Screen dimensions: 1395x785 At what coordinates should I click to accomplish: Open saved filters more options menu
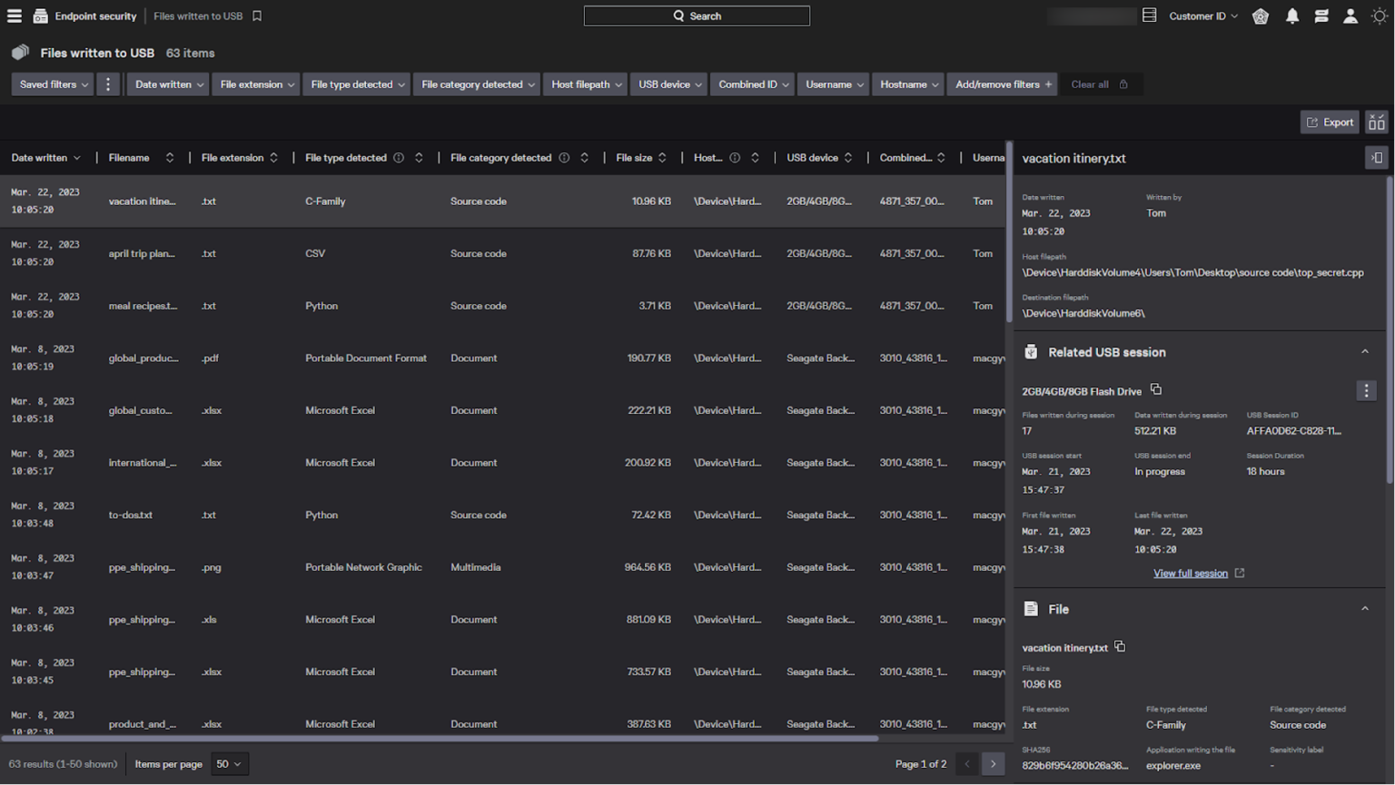(108, 84)
